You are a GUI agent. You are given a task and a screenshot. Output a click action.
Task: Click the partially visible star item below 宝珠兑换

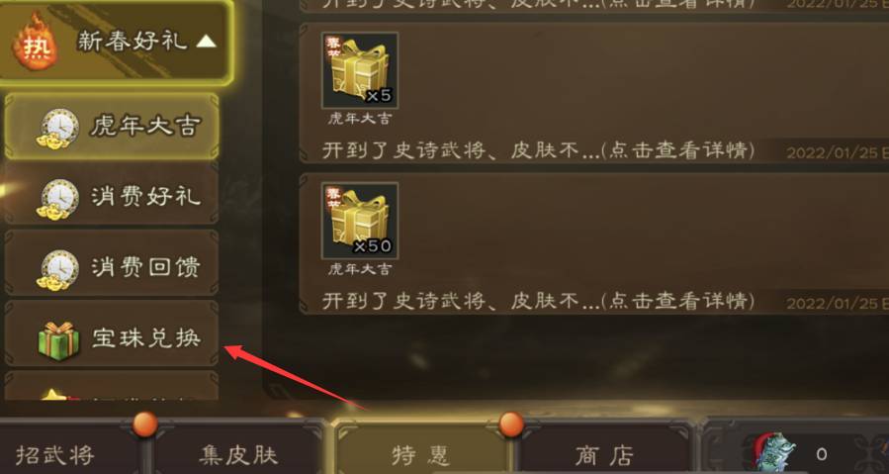[x=112, y=386]
